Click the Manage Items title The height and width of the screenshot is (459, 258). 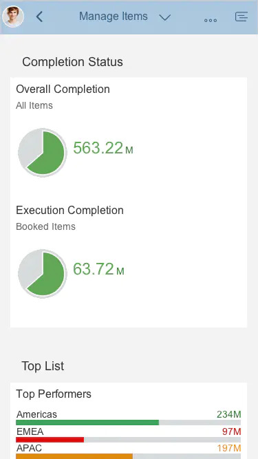(114, 16)
